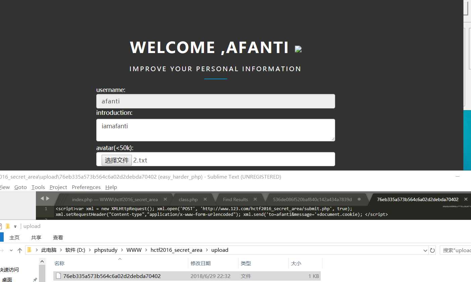Close the index.php tab in Sublime Text
Viewport: 471px width, 282px height.
pyautogui.click(x=165, y=199)
